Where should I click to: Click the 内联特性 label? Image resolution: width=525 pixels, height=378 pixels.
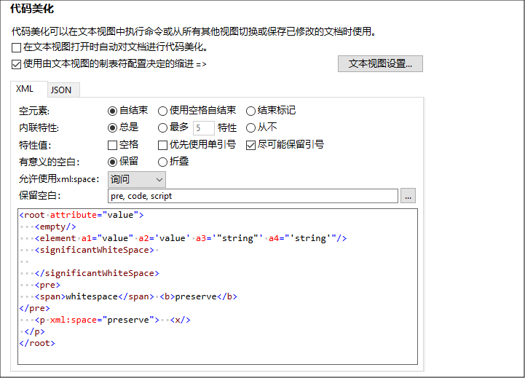(x=39, y=128)
